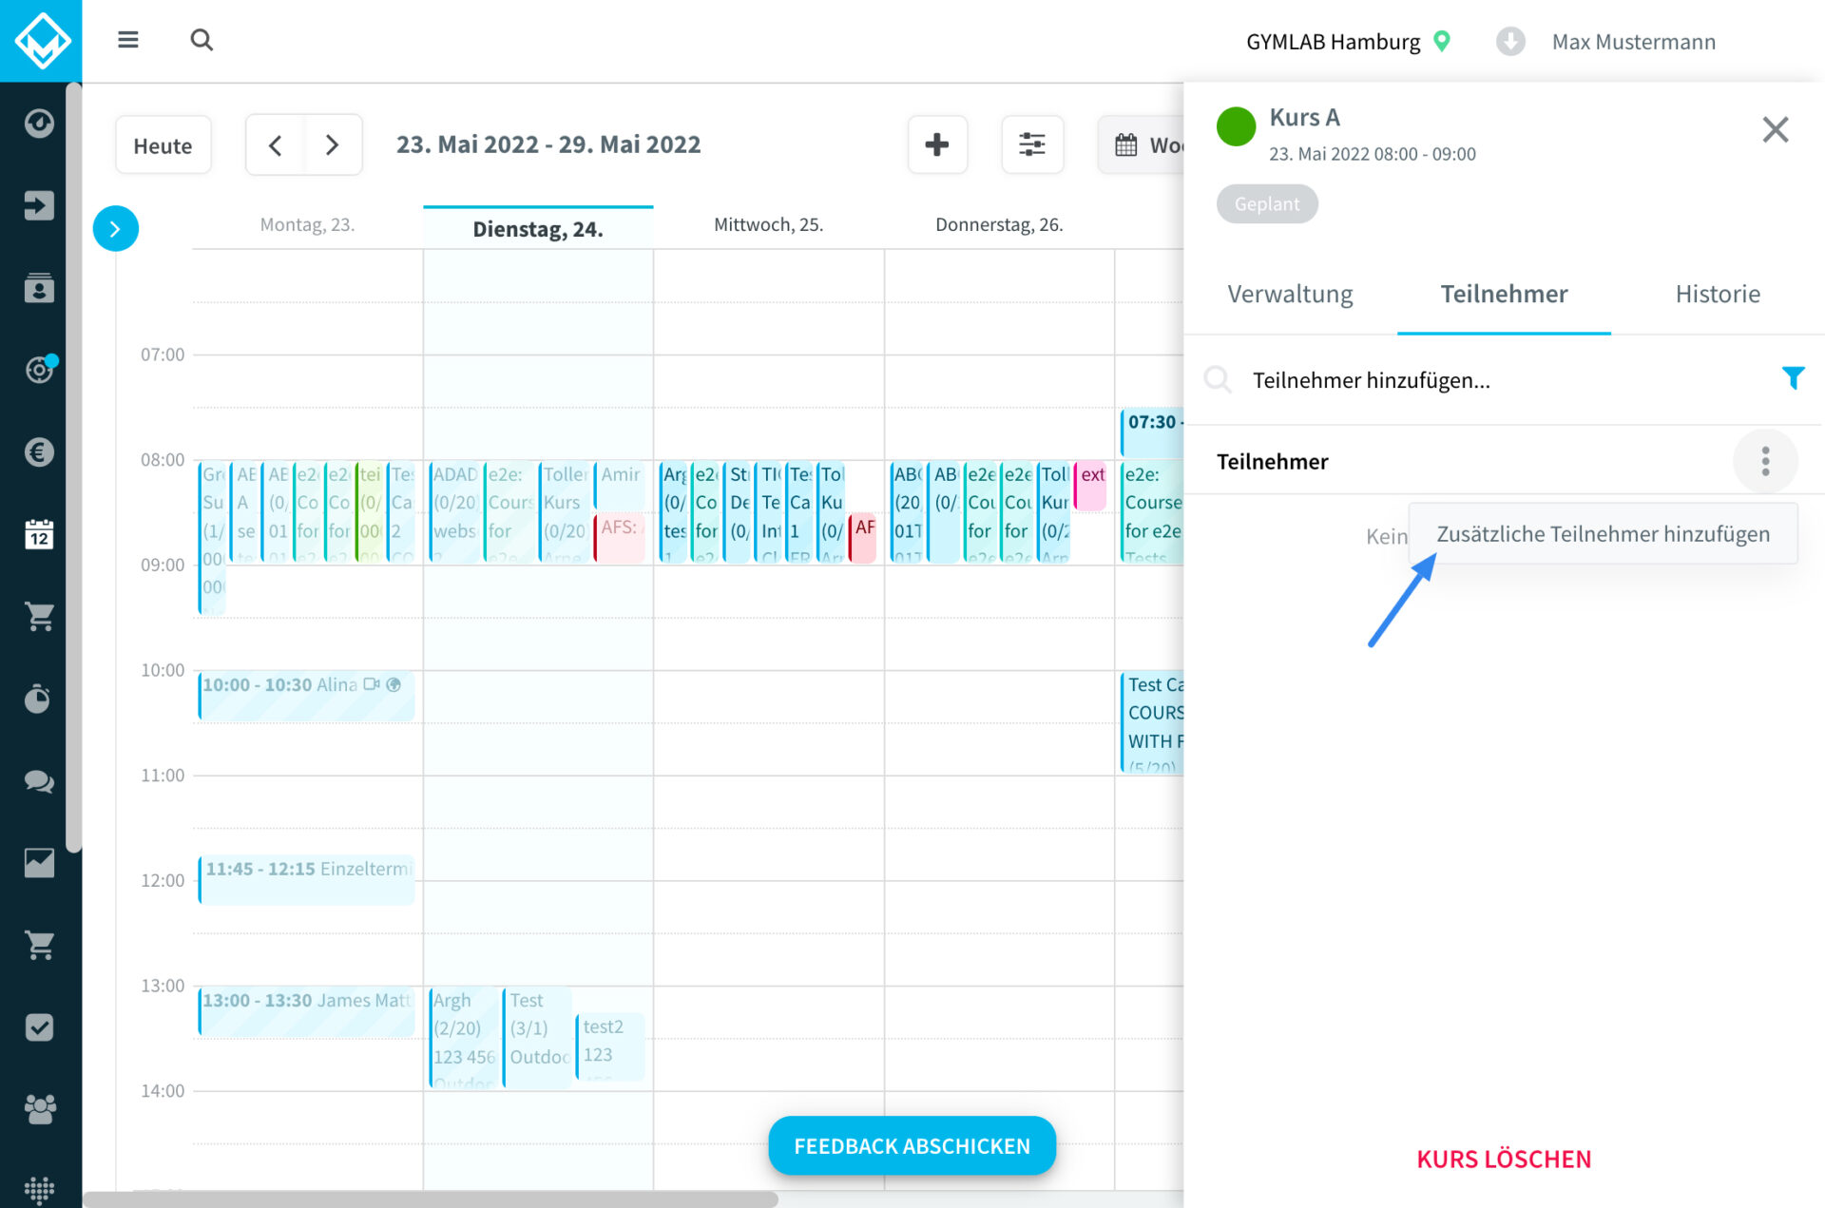1825x1208 pixels.
Task: Open the chat messages sidebar icon
Action: 39,781
